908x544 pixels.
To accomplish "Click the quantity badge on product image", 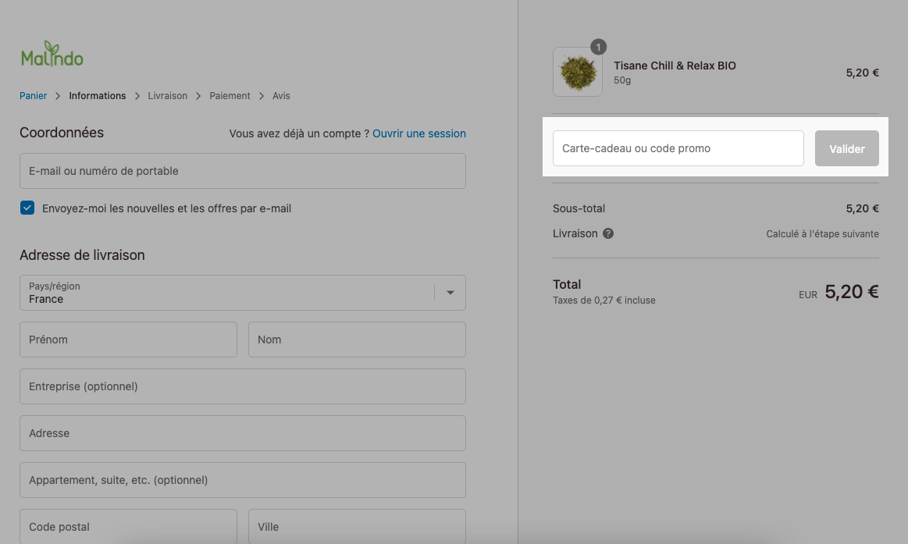I will click(x=598, y=47).
